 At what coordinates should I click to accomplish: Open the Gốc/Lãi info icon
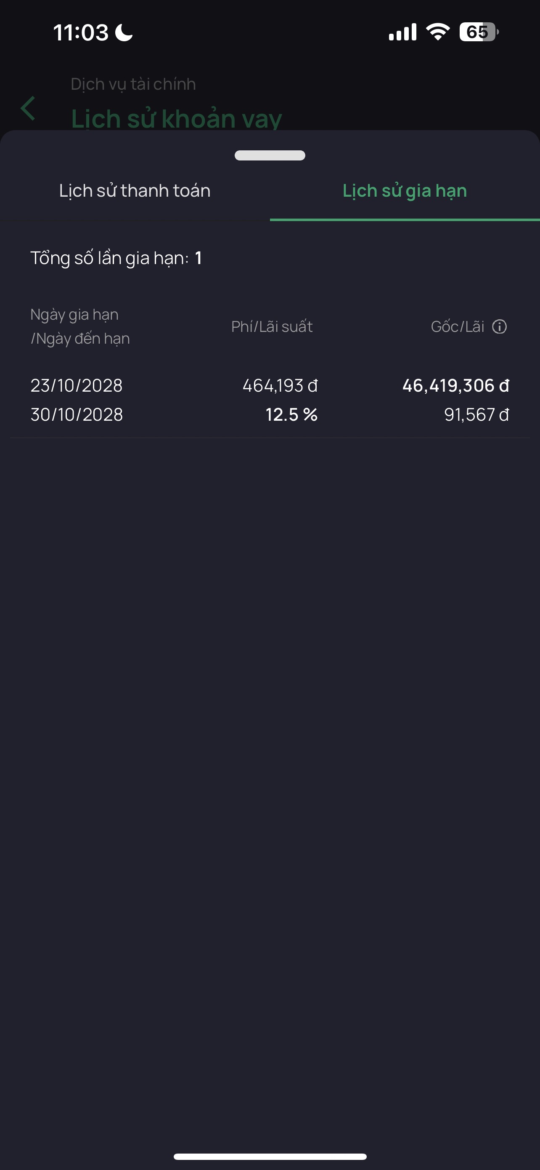(499, 326)
